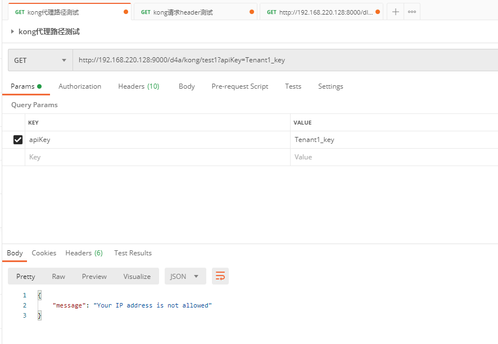Select the Params tab
This screenshot has height=344, width=498.
click(x=26, y=86)
